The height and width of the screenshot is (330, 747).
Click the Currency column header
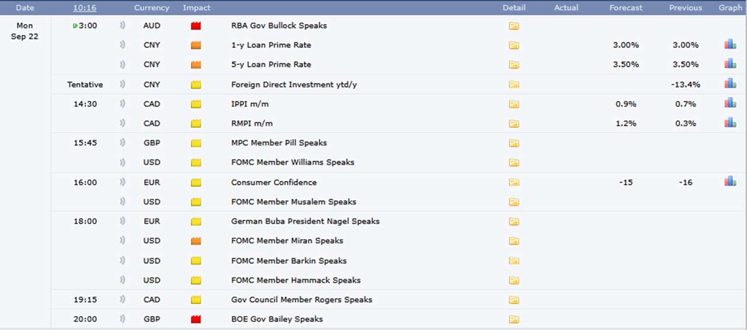[x=152, y=8]
